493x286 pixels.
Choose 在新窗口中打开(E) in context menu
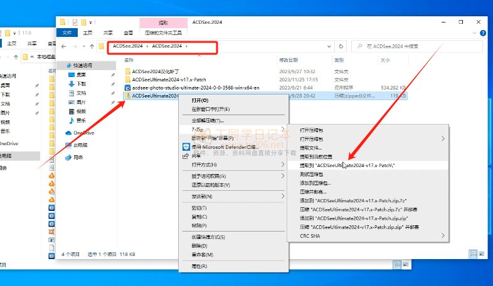point(233,109)
